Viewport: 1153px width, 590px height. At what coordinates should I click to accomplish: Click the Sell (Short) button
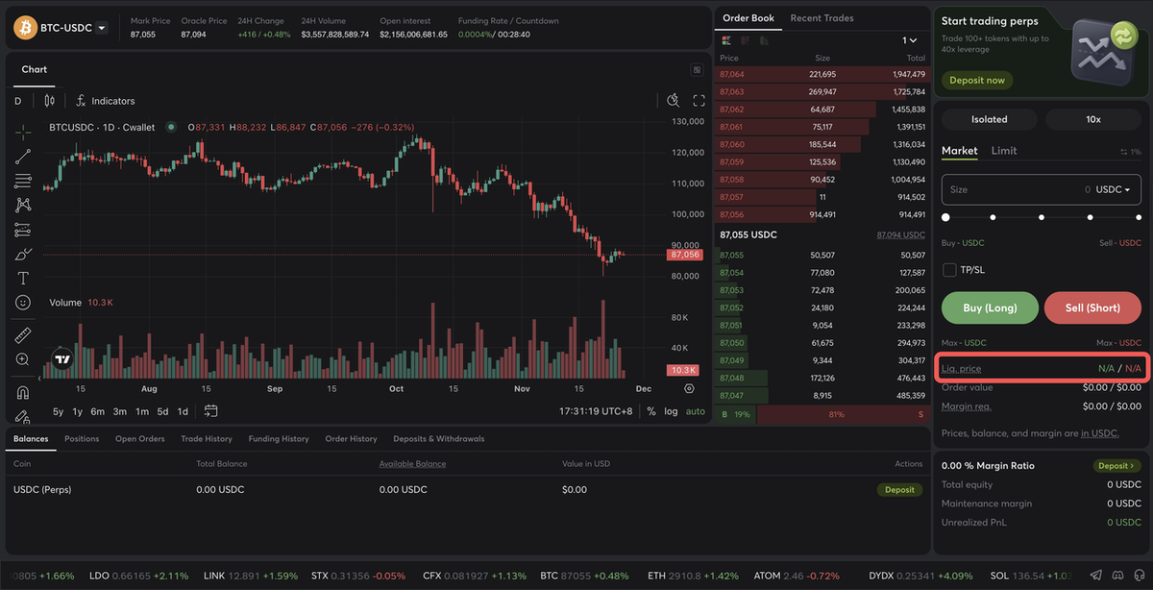[1092, 307]
